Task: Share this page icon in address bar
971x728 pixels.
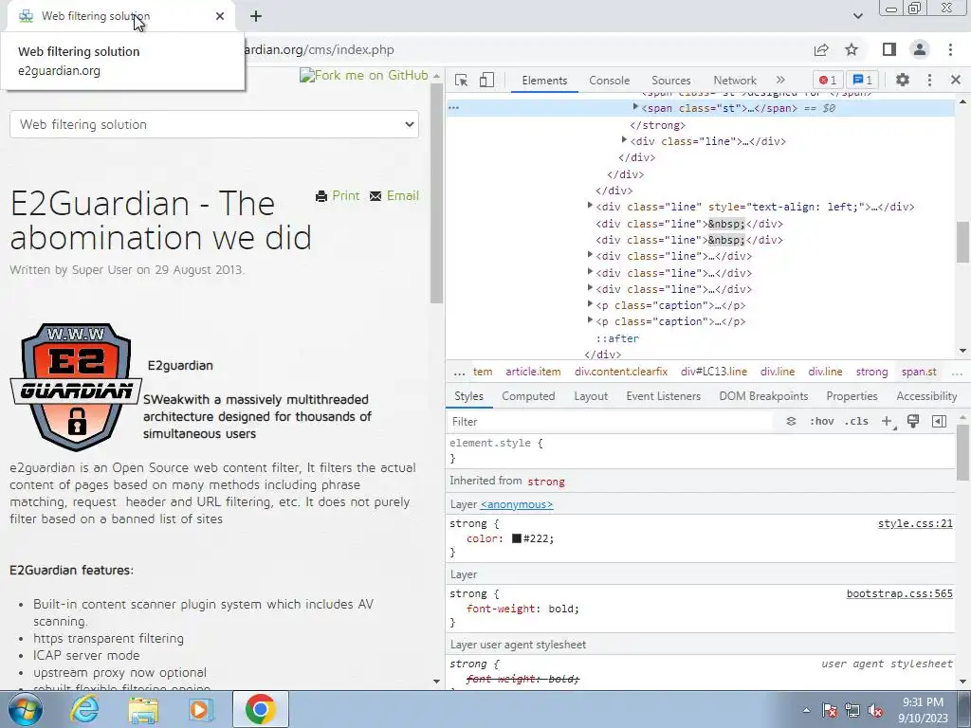Action: click(x=821, y=49)
